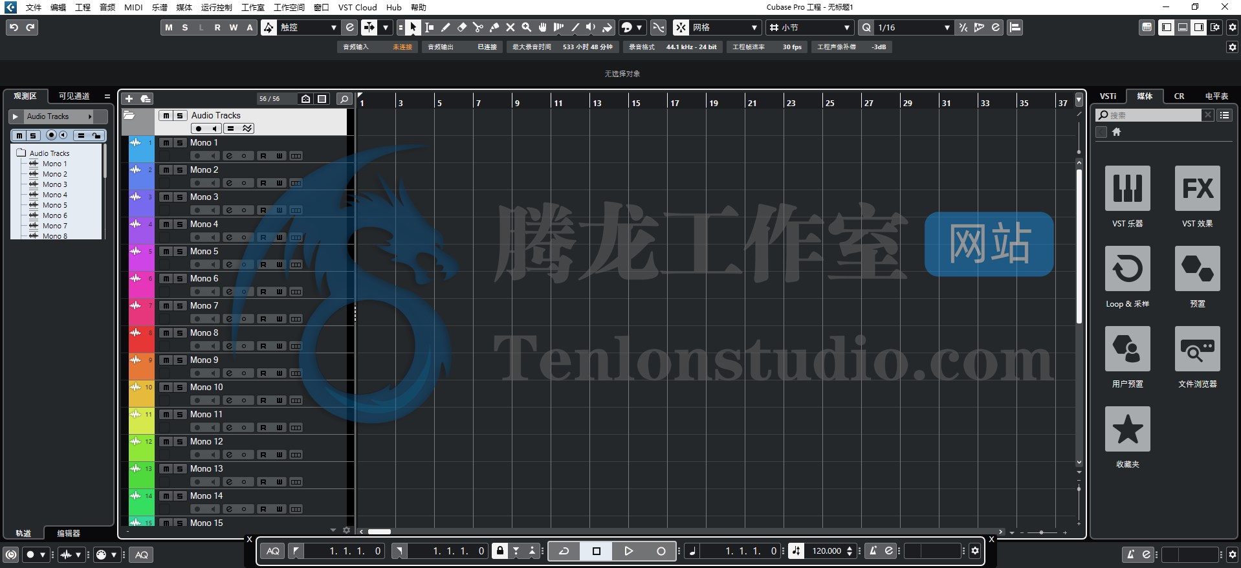Open VST Effects FX tile
The width and height of the screenshot is (1241, 568).
point(1197,188)
